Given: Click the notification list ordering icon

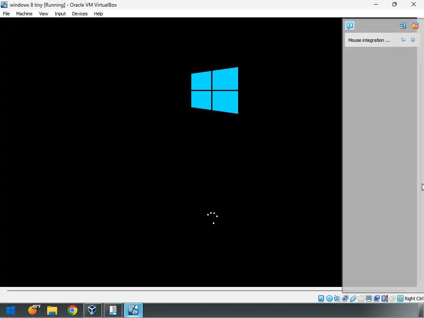Looking at the screenshot, I should (403, 25).
